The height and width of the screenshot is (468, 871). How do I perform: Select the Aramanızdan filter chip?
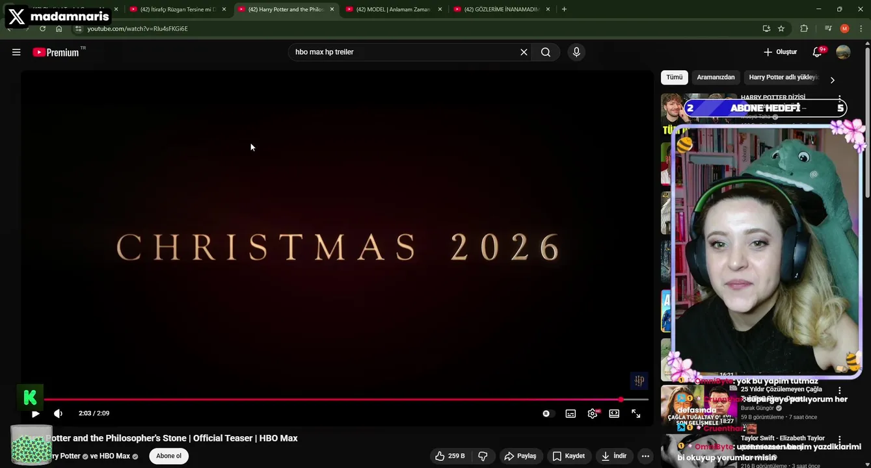[716, 77]
